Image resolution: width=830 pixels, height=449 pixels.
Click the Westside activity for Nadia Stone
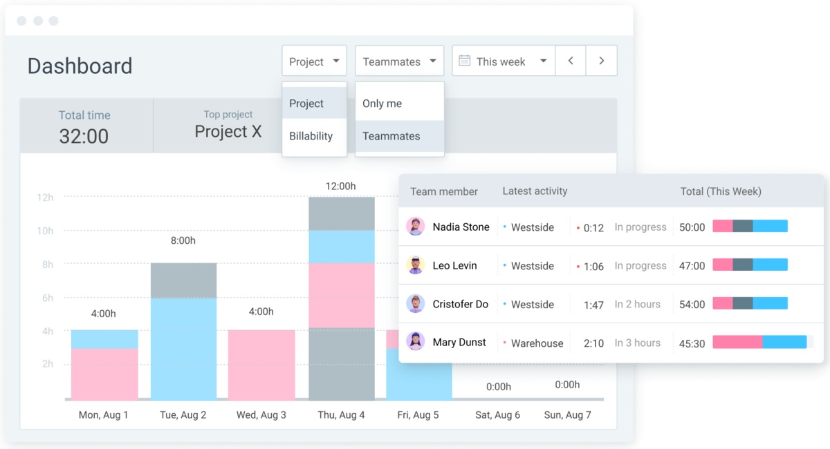pyautogui.click(x=532, y=227)
